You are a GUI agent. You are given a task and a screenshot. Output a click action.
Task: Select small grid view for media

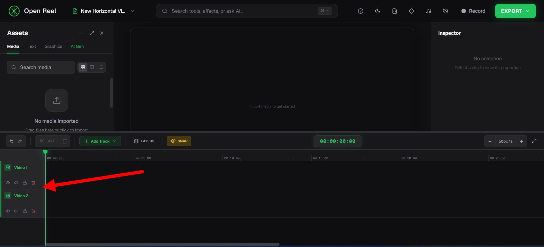point(92,67)
